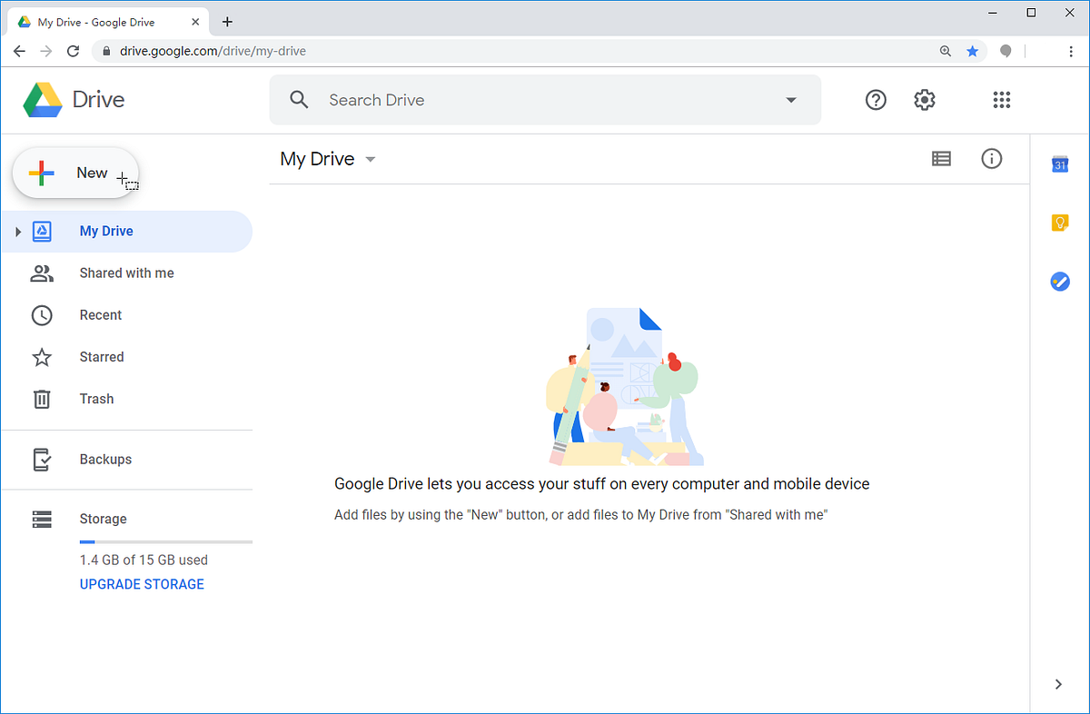Open Google apps grid menu
Viewport: 1090px width, 714px height.
pyautogui.click(x=1001, y=100)
